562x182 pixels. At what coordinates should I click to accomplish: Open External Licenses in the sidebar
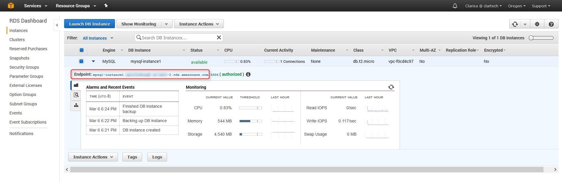pos(26,85)
